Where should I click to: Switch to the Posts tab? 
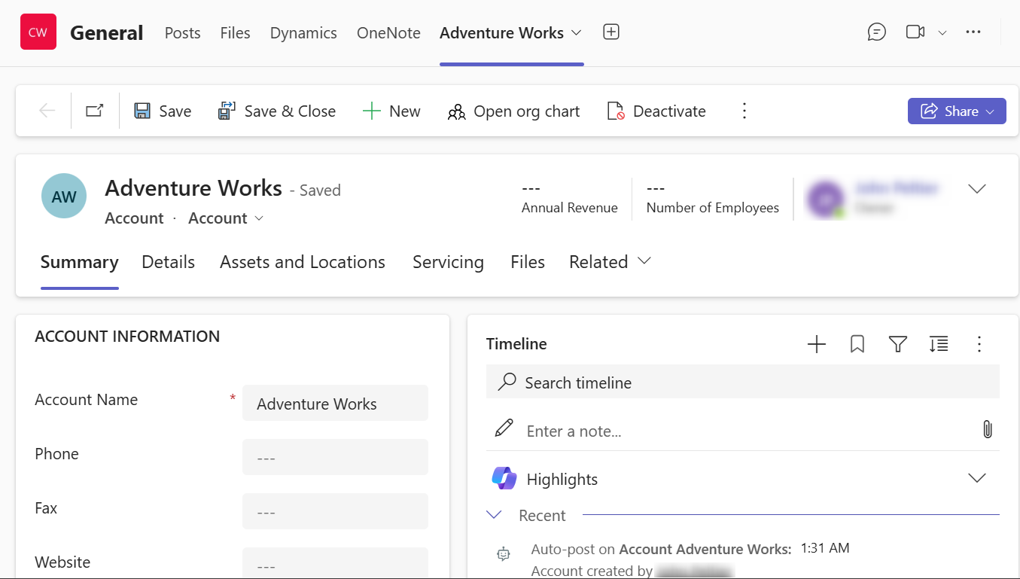182,33
